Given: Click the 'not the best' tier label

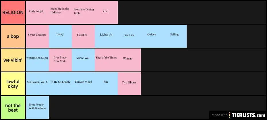Looking at the screenshot, I should click(x=13, y=108).
